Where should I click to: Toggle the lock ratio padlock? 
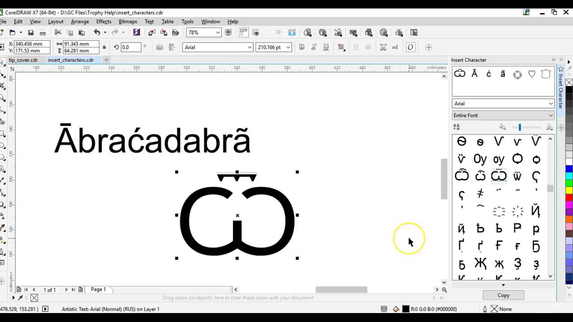coord(104,47)
